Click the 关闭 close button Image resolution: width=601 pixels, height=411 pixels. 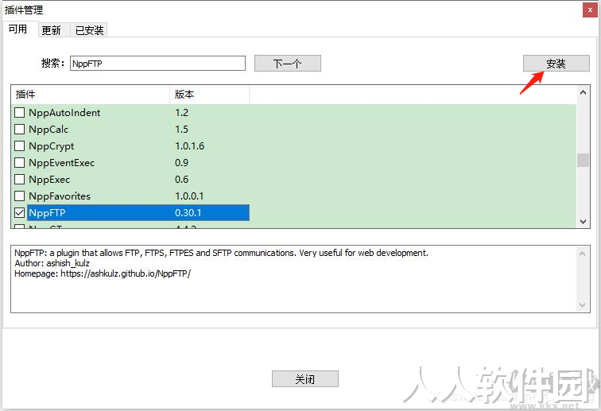(x=305, y=379)
